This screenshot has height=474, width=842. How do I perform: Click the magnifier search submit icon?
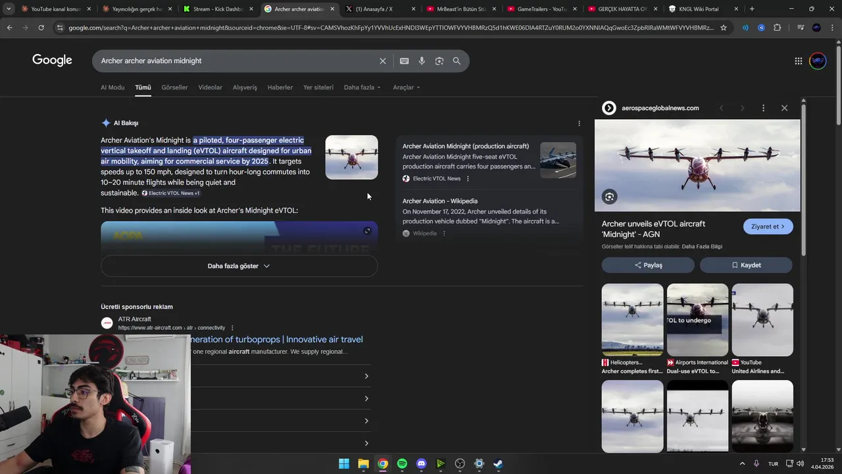pyautogui.click(x=457, y=61)
